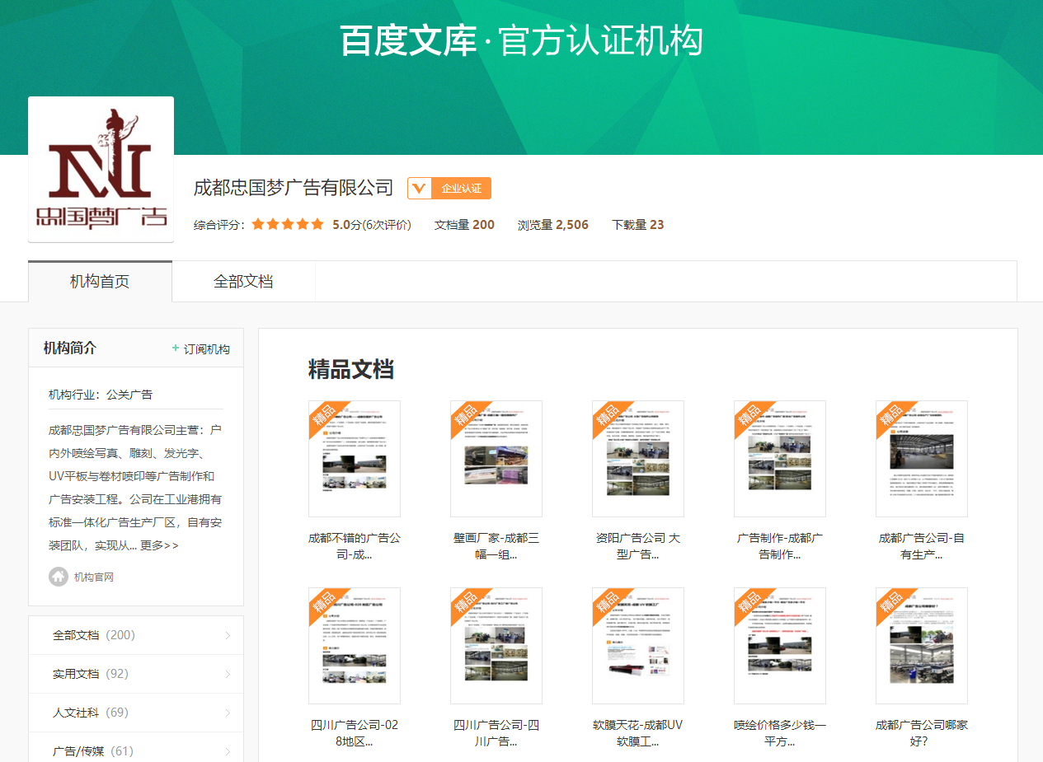Open the 四川广告公司-四川广告 document title
The width and height of the screenshot is (1043, 762).
(496, 733)
